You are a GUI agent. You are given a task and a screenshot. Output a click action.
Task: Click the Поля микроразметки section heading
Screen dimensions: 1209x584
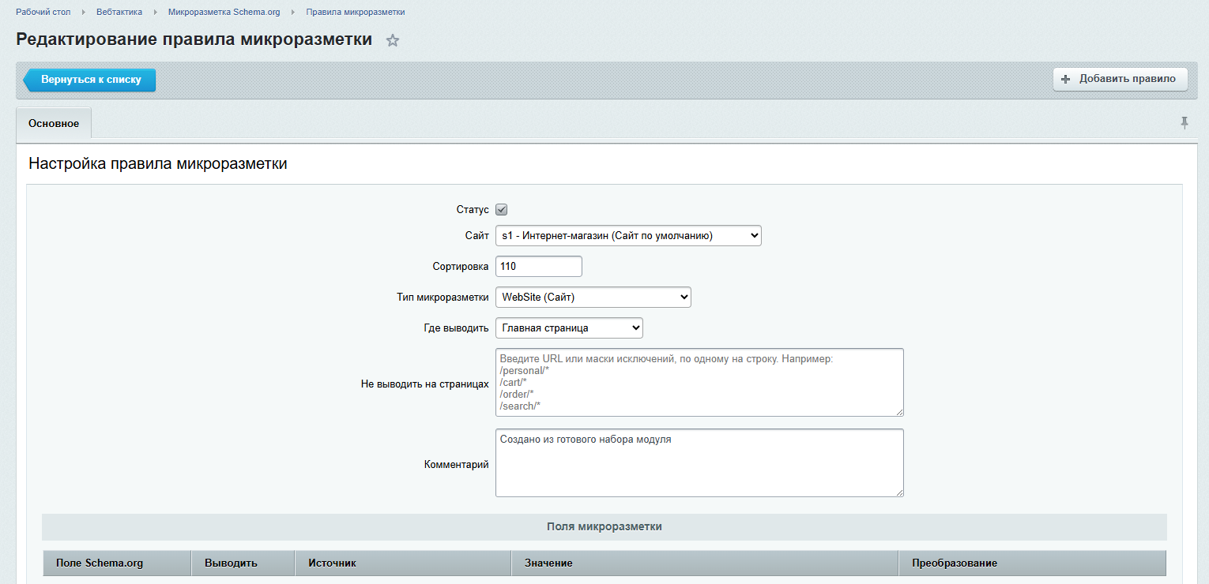point(604,526)
